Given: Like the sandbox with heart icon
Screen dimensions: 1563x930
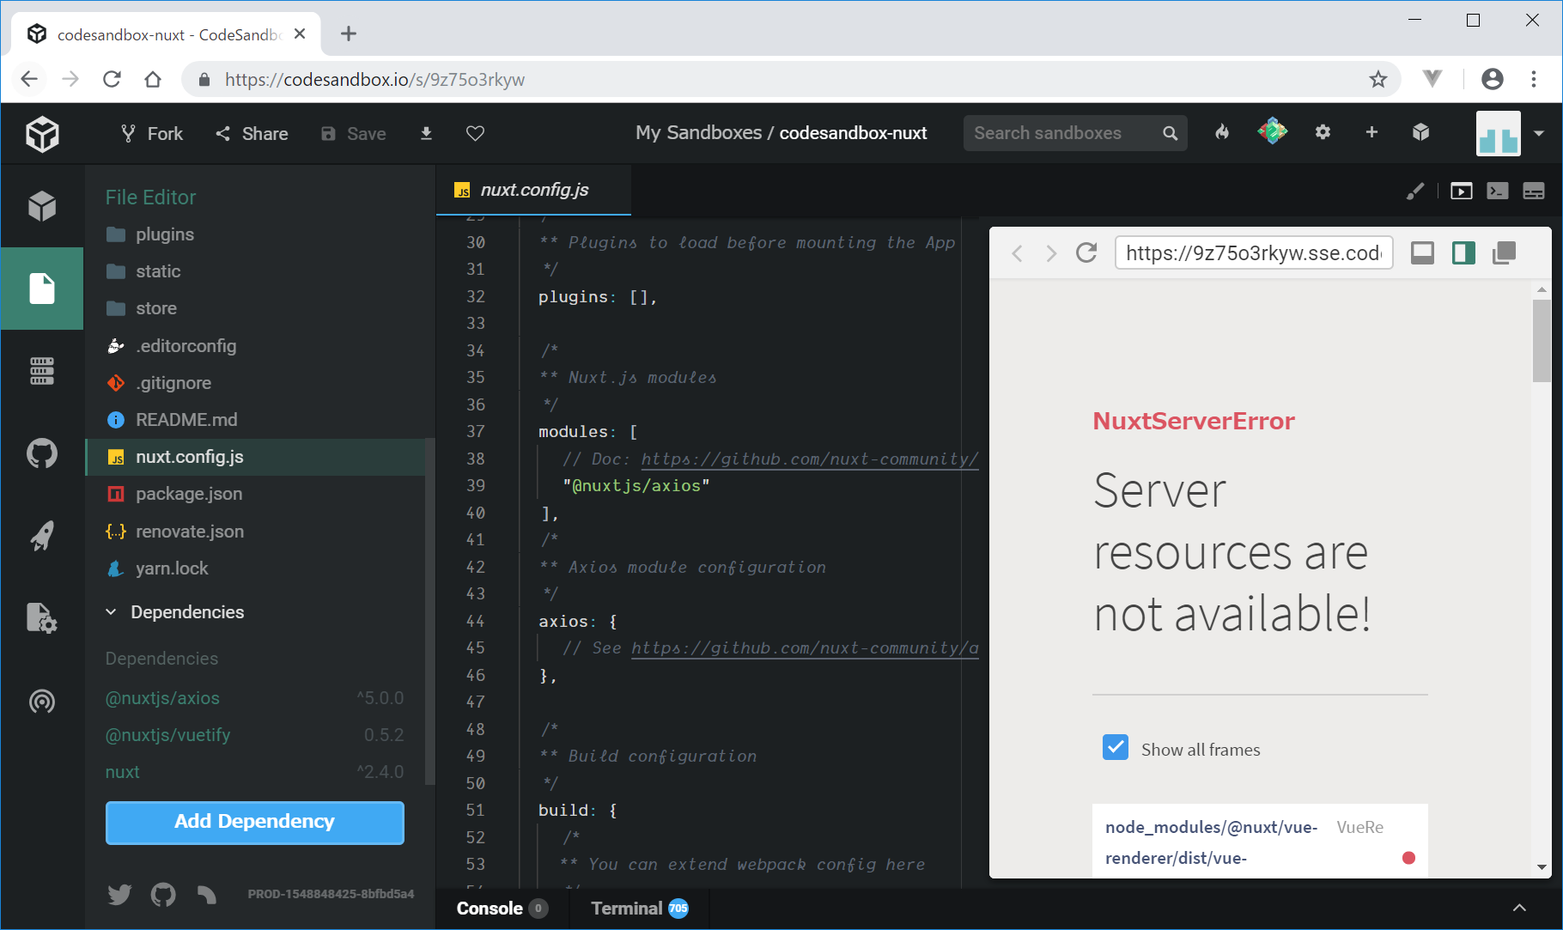Looking at the screenshot, I should click(x=475, y=133).
